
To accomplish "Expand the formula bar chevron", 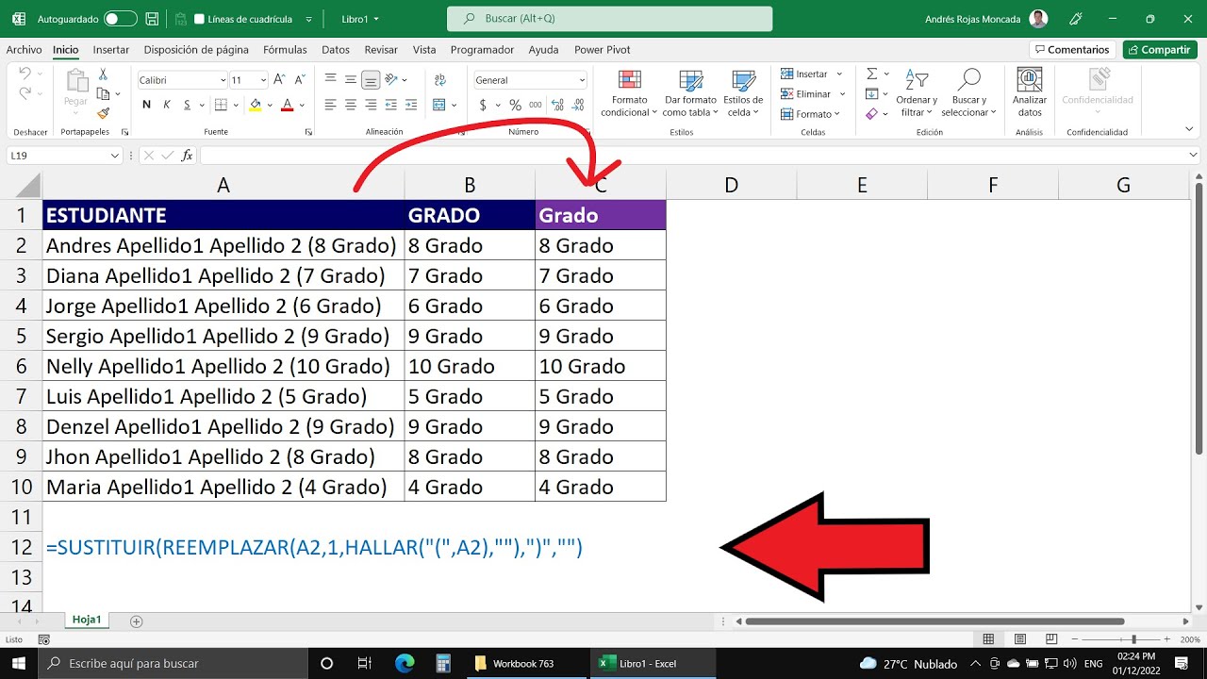I will click(x=1194, y=156).
